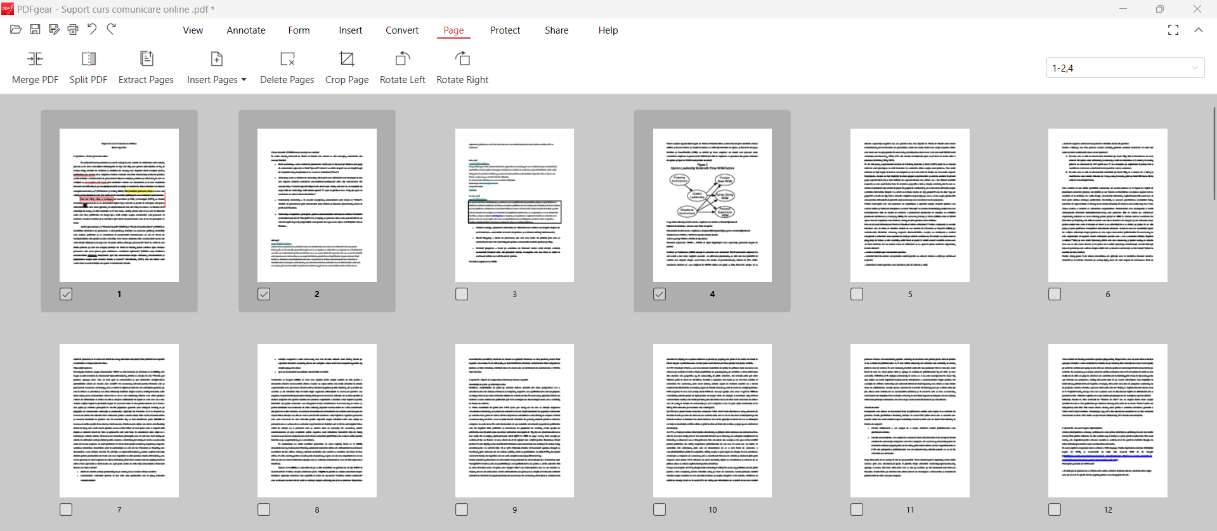Check page 9 checkbox

click(x=462, y=509)
